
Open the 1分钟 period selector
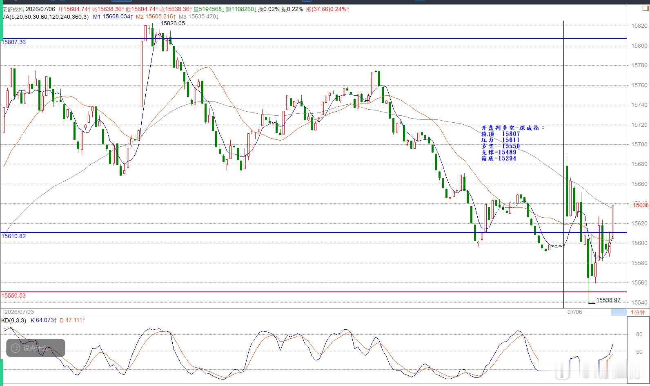pyautogui.click(x=638, y=312)
